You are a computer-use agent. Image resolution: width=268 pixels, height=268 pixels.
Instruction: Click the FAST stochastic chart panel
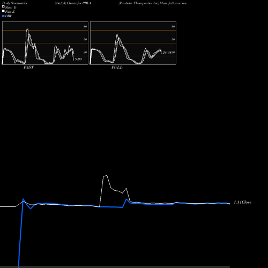(45, 43)
